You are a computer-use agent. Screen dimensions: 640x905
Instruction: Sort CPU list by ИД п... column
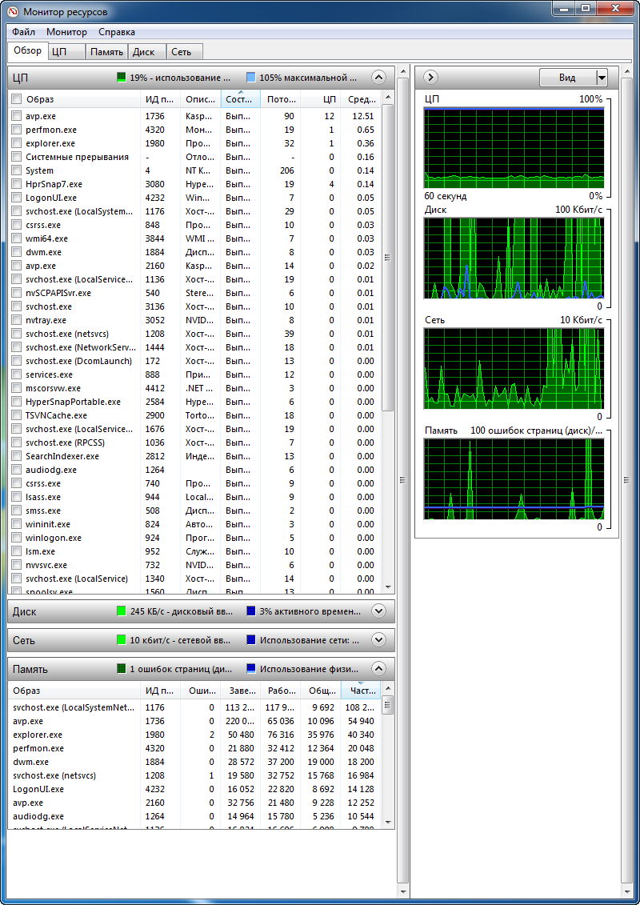pos(161,99)
